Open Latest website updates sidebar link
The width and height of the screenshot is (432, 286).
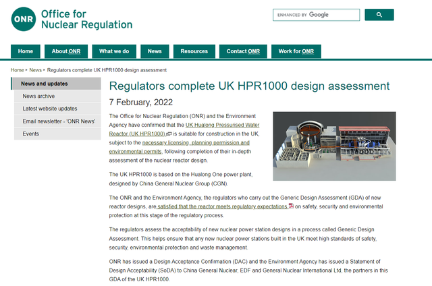click(50, 109)
